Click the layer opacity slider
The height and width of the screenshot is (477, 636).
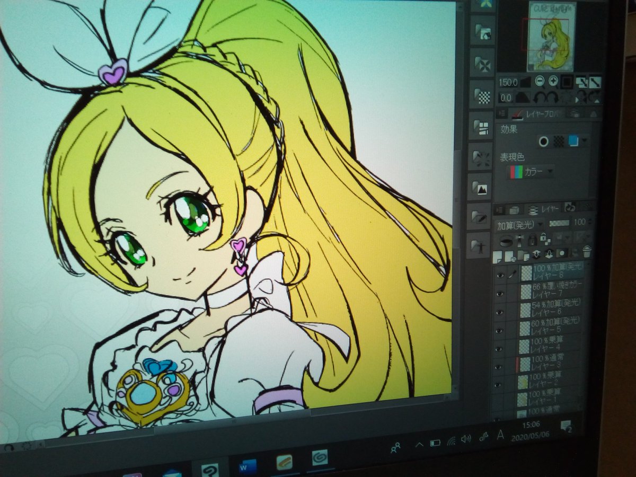pyautogui.click(x=559, y=223)
